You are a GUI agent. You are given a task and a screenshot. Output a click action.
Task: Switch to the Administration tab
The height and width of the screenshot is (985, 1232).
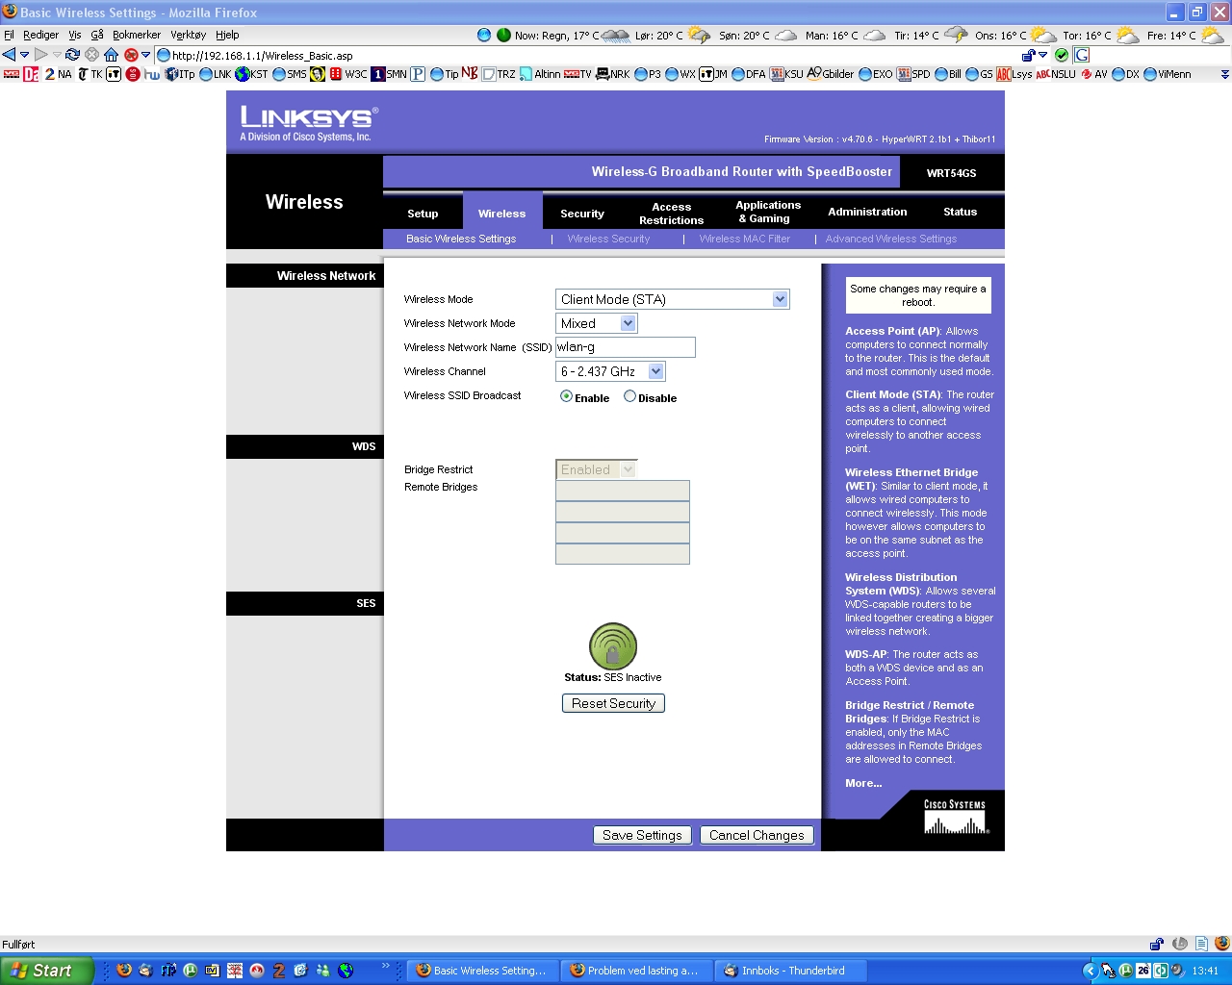click(x=867, y=212)
